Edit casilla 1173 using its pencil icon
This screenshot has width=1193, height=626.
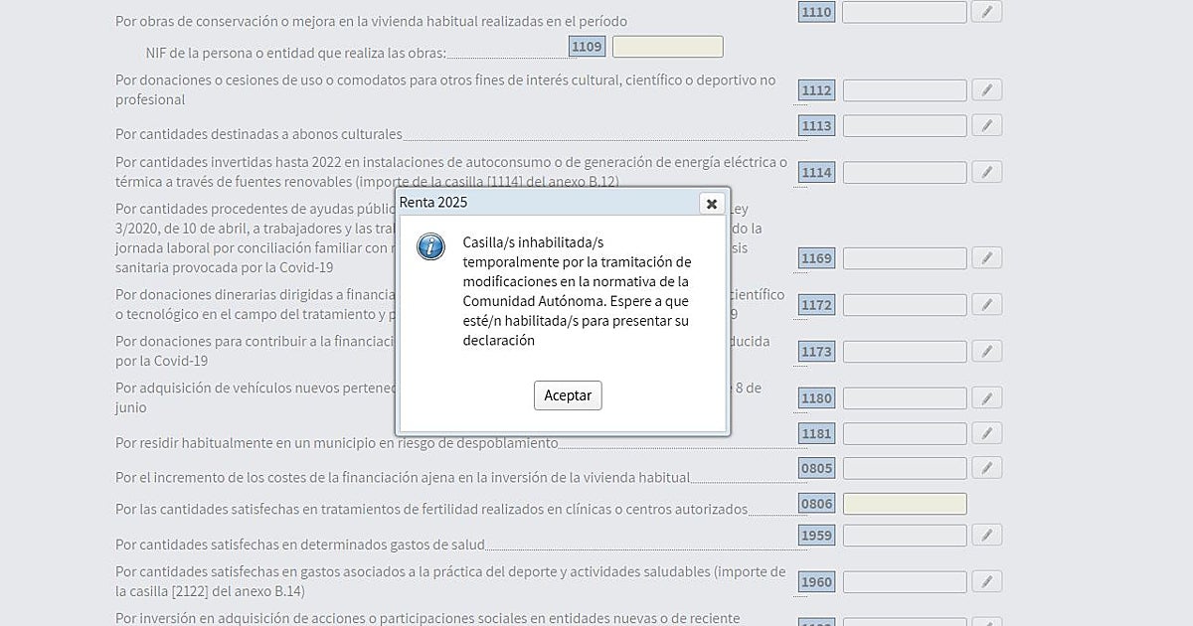(986, 352)
